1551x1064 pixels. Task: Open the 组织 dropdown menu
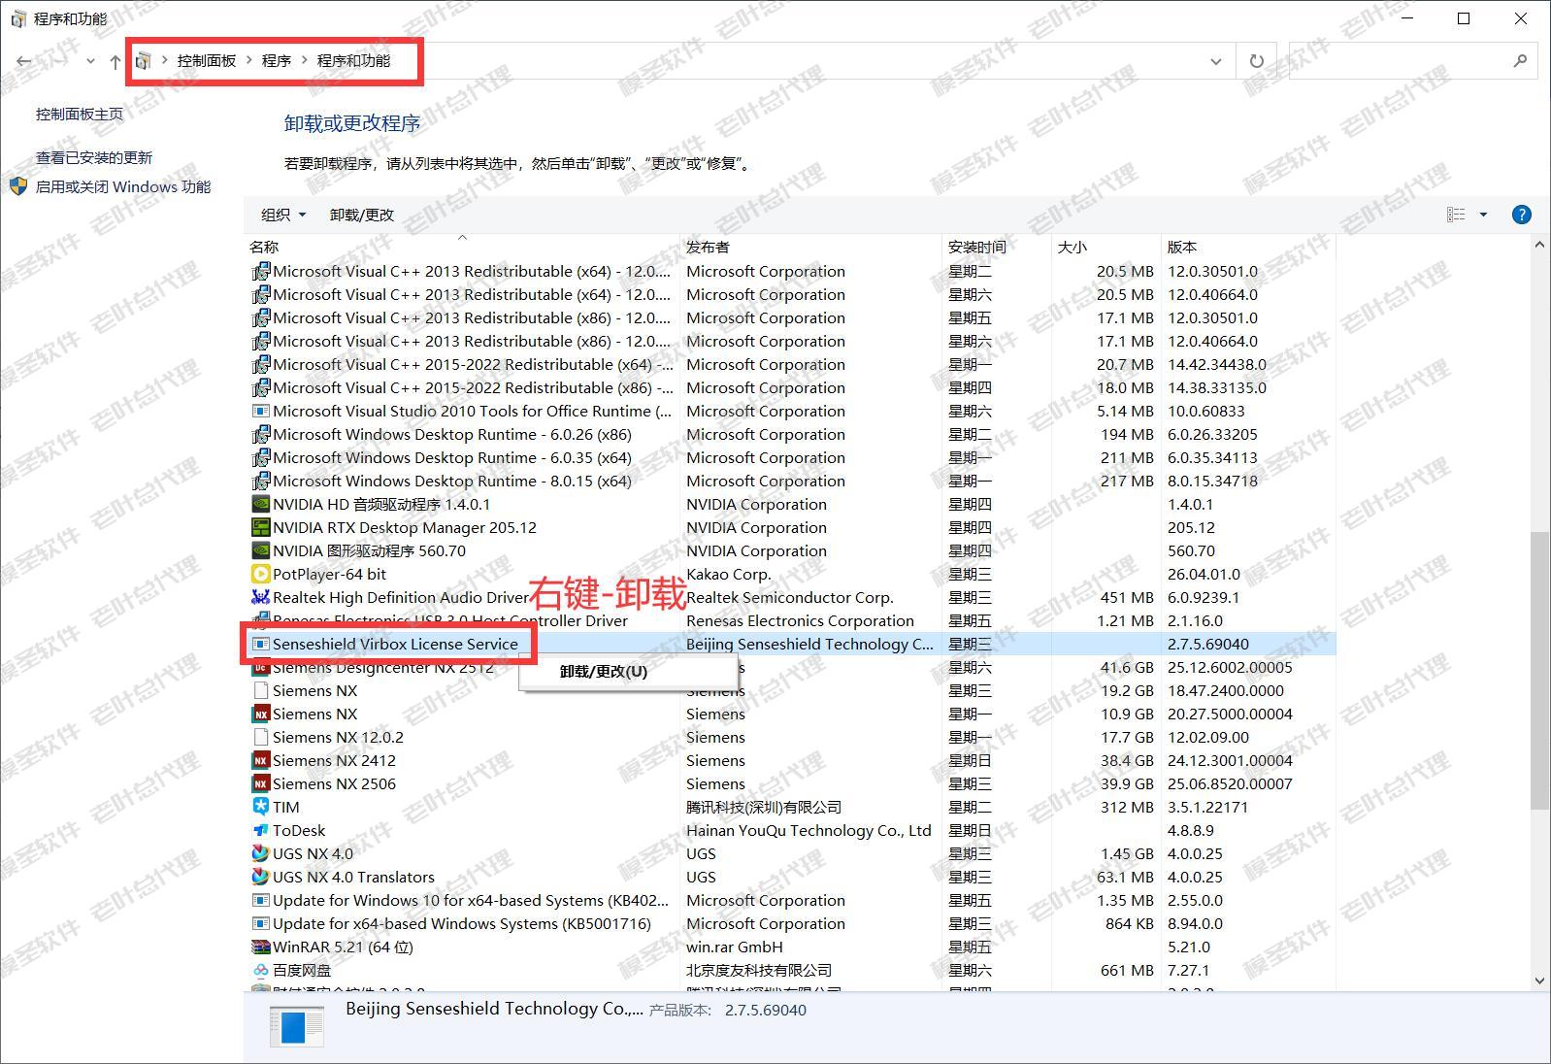[283, 215]
